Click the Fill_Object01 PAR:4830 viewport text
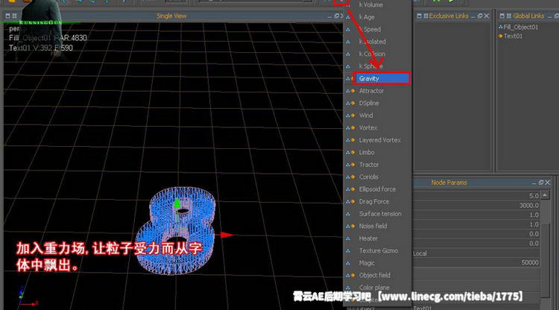This screenshot has width=559, height=310. [x=48, y=38]
